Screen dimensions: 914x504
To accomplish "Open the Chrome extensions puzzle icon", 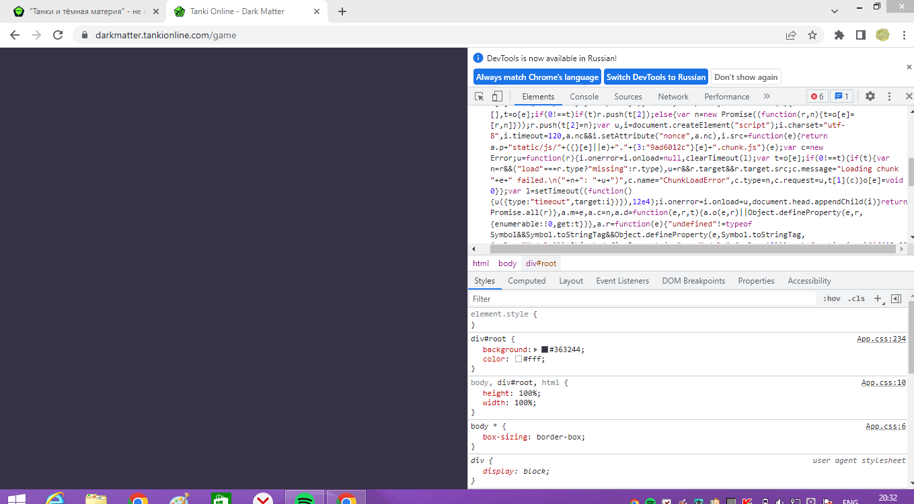I will (839, 35).
